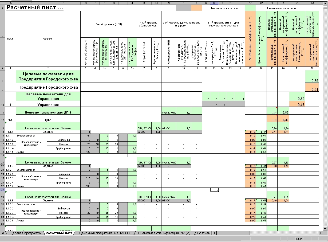Click 'Целевые показатели для Управления' cell
The image size is (328, 242).
[x=48, y=96]
